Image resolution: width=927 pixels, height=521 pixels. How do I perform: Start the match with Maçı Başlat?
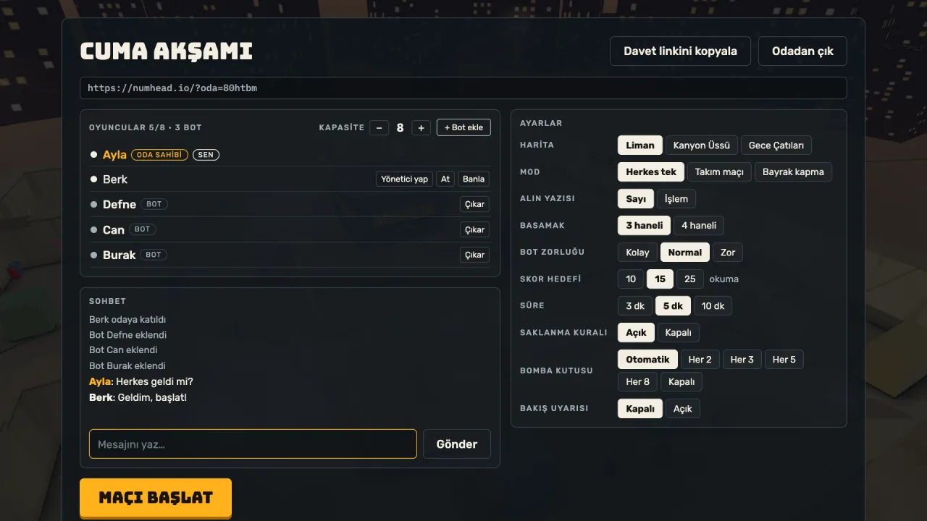[x=156, y=498]
